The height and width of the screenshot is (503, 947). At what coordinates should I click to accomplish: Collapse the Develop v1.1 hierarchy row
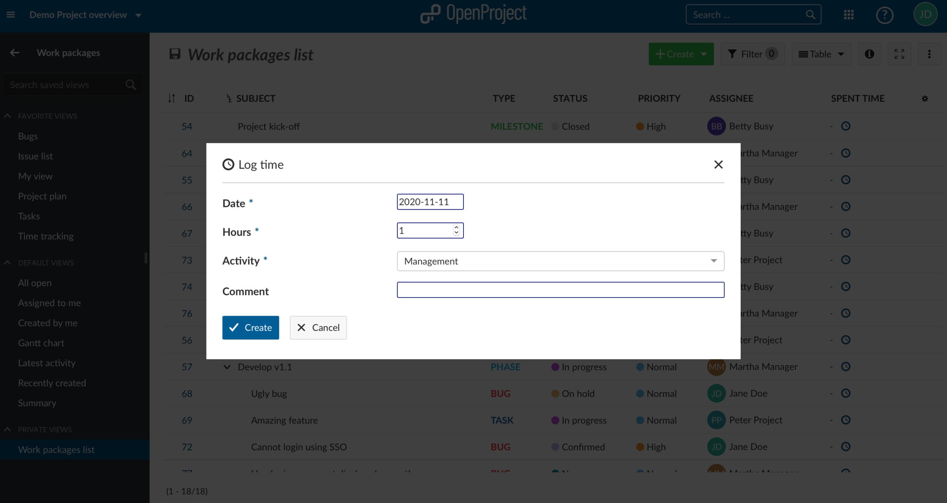pos(227,367)
